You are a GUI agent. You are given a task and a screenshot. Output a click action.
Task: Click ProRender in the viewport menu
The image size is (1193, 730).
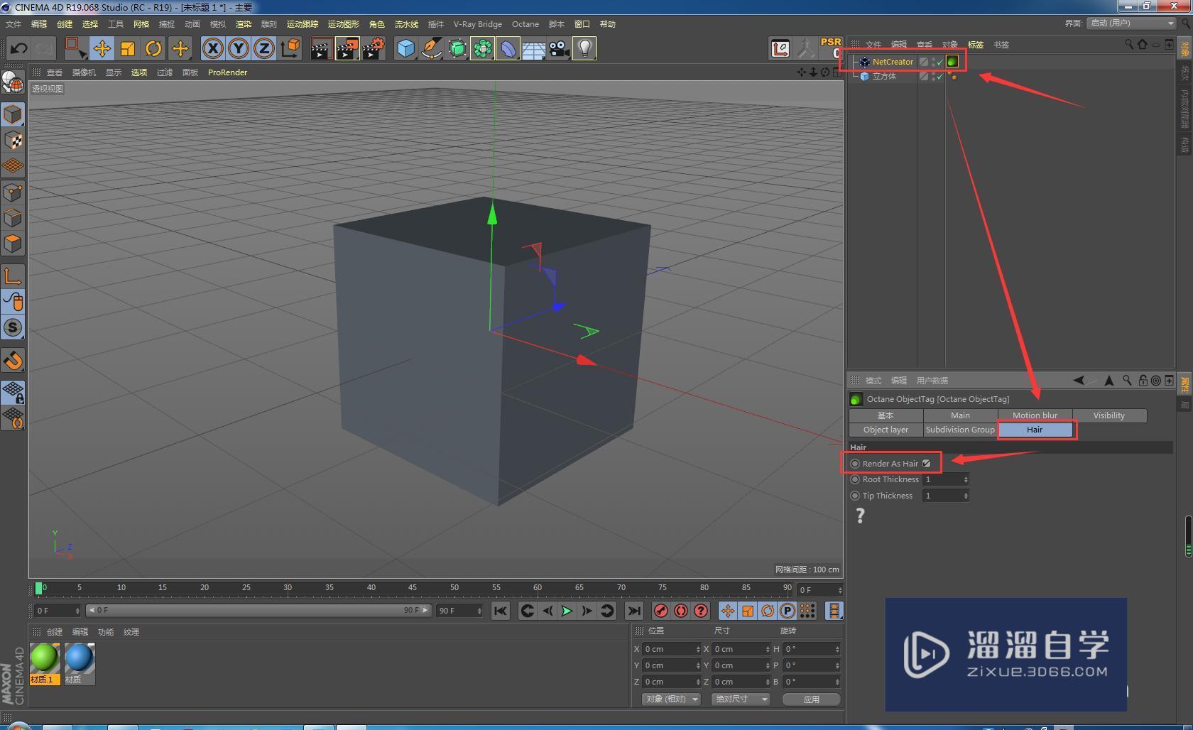tap(227, 72)
